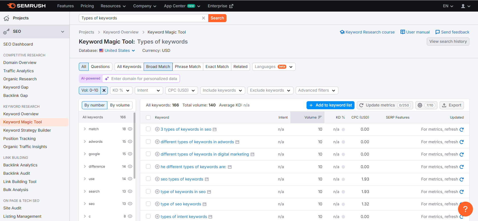
Task: Refresh metrics for 'different types of keywords in digital marketing'
Action: pyautogui.click(x=462, y=154)
